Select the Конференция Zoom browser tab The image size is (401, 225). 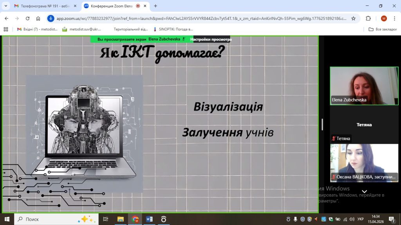click(x=112, y=6)
